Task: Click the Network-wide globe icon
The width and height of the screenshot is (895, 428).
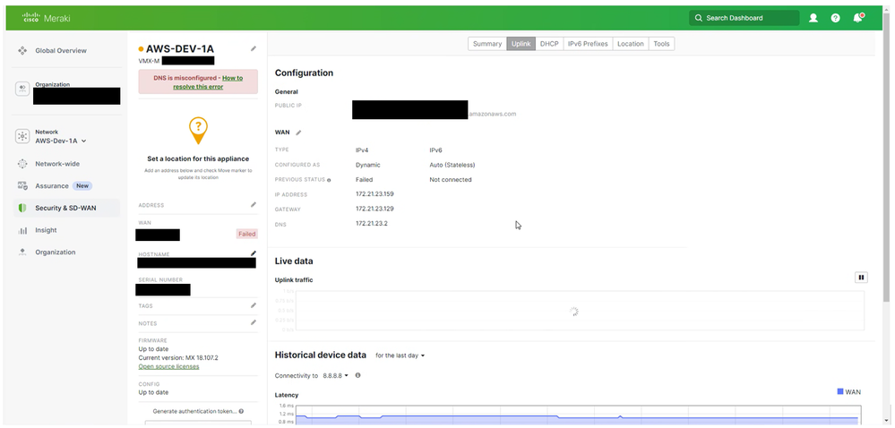Action: 22,164
